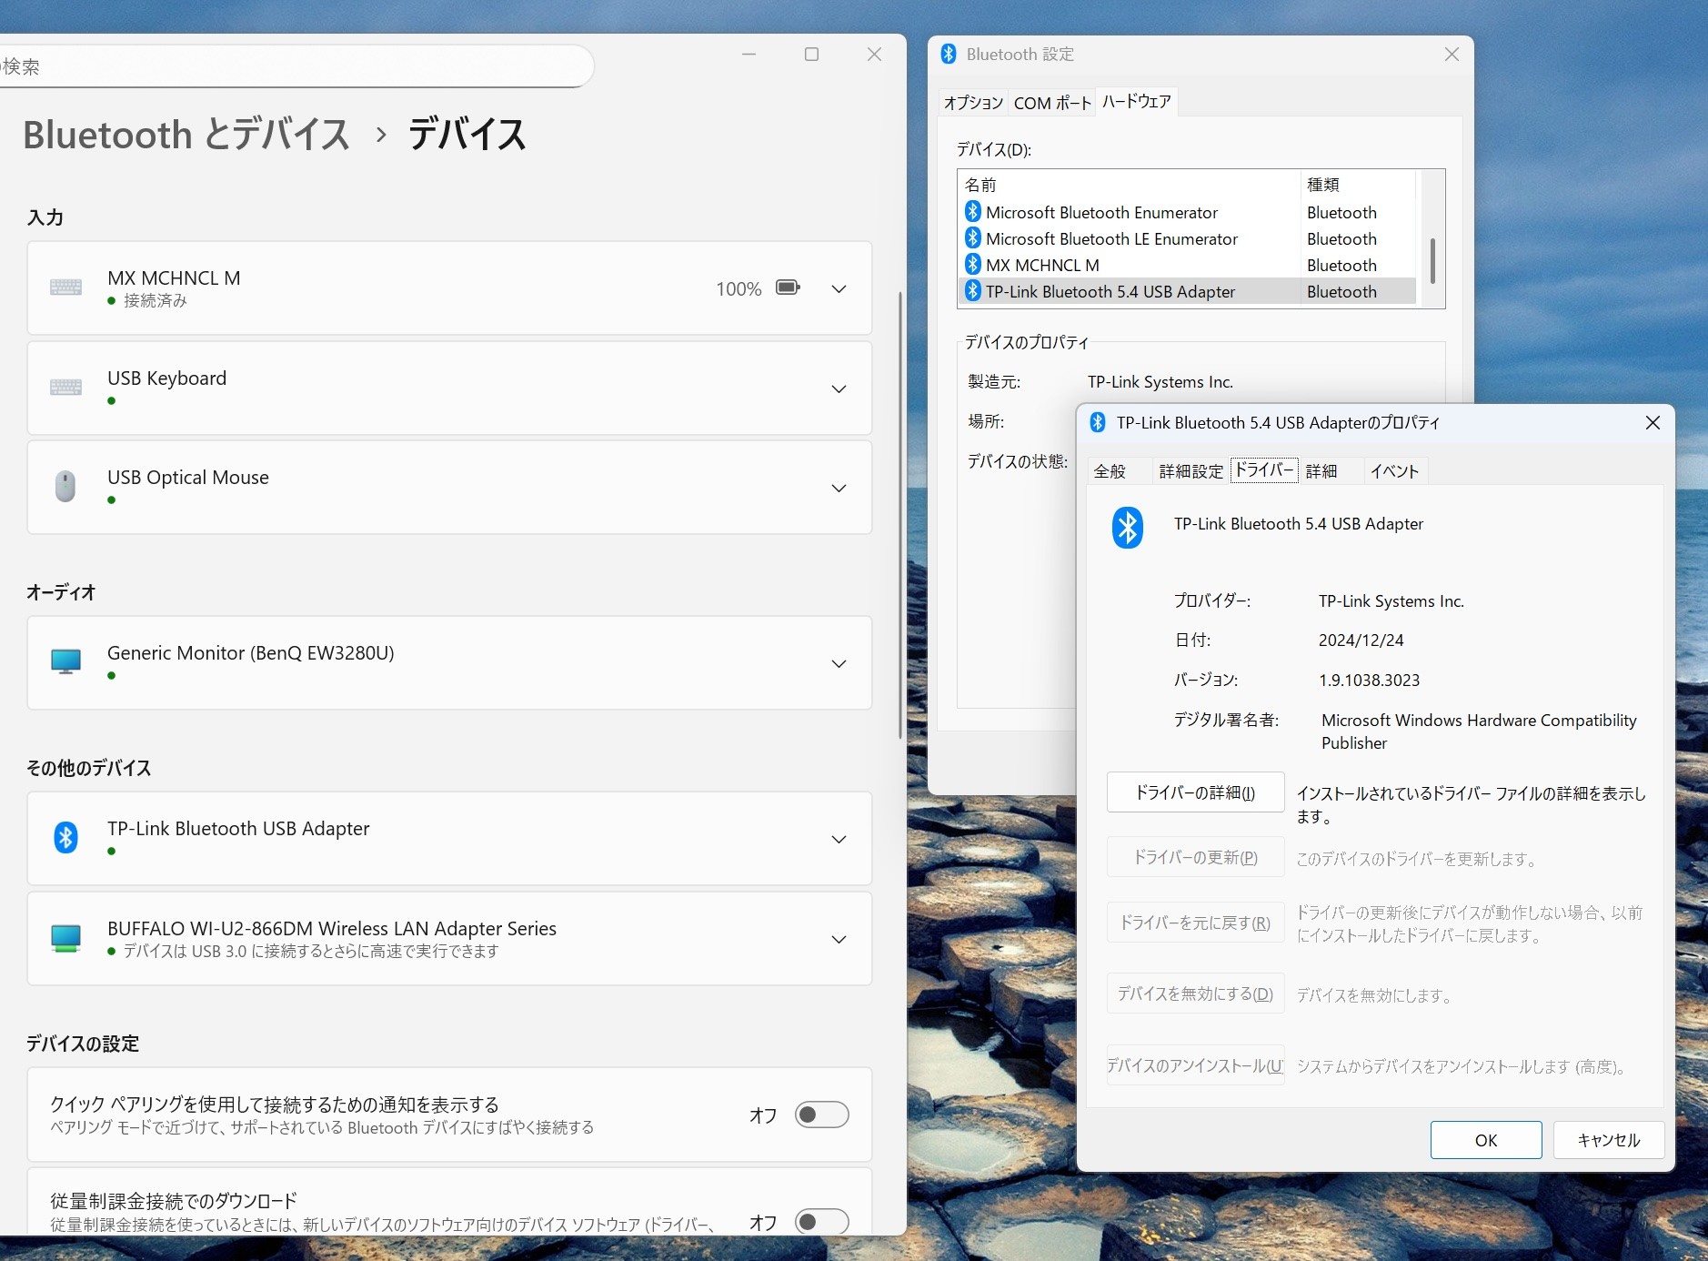Viewport: 1708px width, 1261px height.
Task: Click the Settings page vertical scrollbar
Action: pyautogui.click(x=900, y=514)
